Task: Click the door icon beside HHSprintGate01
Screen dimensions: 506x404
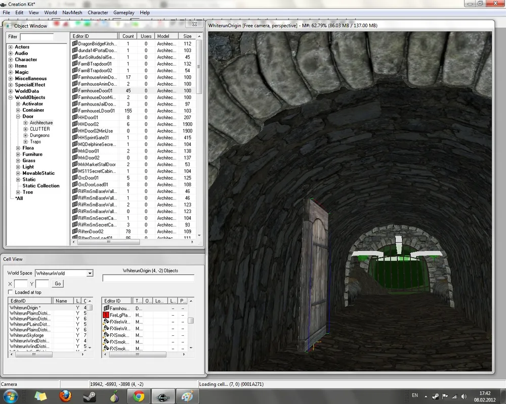Action: 75,138
